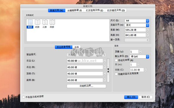The height and width of the screenshot is (108, 174).
Task: Click the 宽度 width stepper
Action: [148, 30]
